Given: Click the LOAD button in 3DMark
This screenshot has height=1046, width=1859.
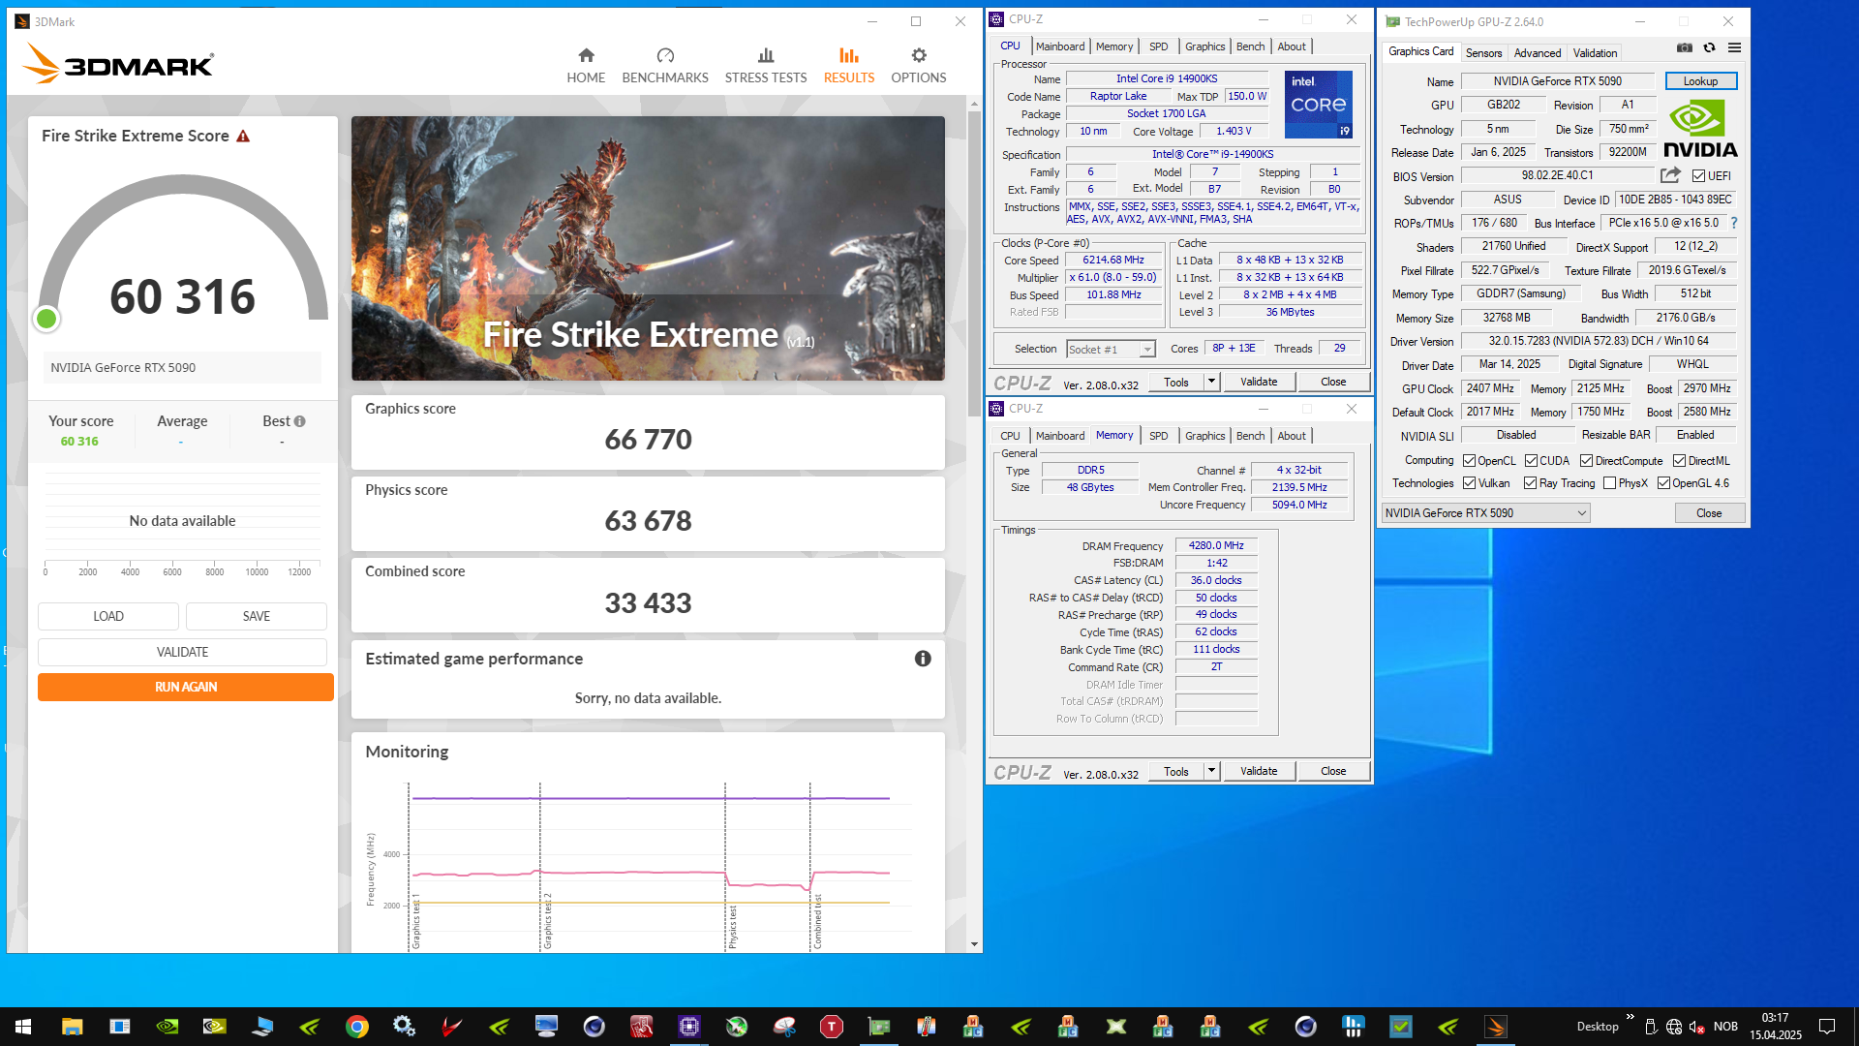Looking at the screenshot, I should [108, 616].
